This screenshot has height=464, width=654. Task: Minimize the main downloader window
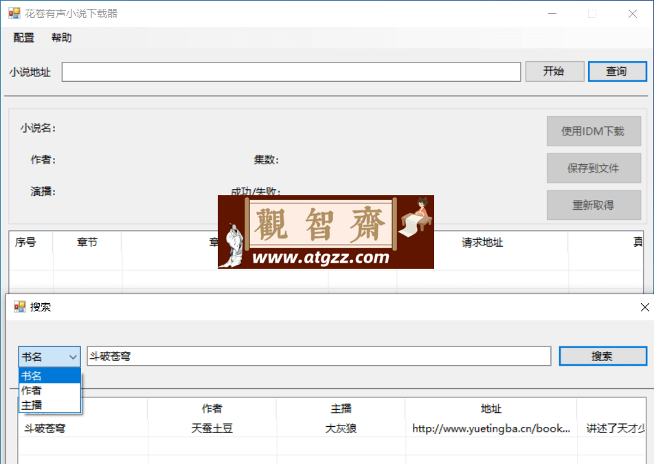click(x=552, y=14)
